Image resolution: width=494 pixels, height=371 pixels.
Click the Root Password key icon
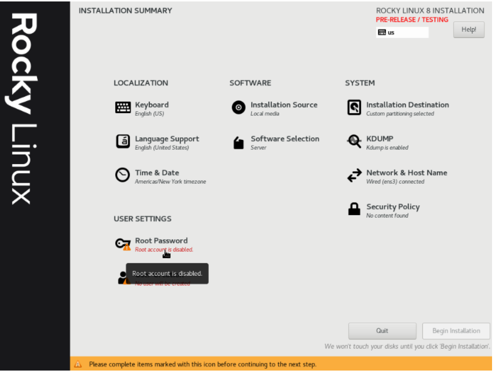[x=122, y=244]
